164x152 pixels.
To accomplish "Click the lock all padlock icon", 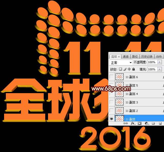I will [133, 69].
